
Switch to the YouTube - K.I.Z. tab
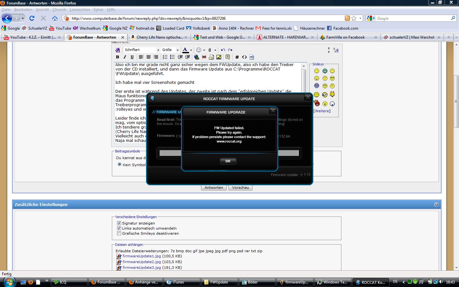[32, 37]
